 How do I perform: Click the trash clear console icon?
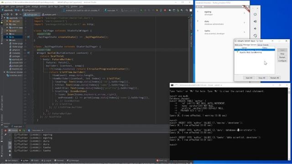coord(10,155)
